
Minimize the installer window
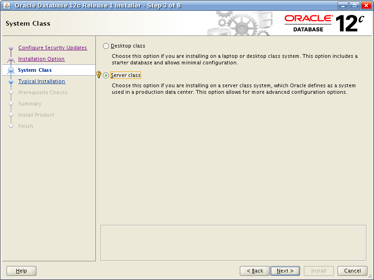pos(344,6)
